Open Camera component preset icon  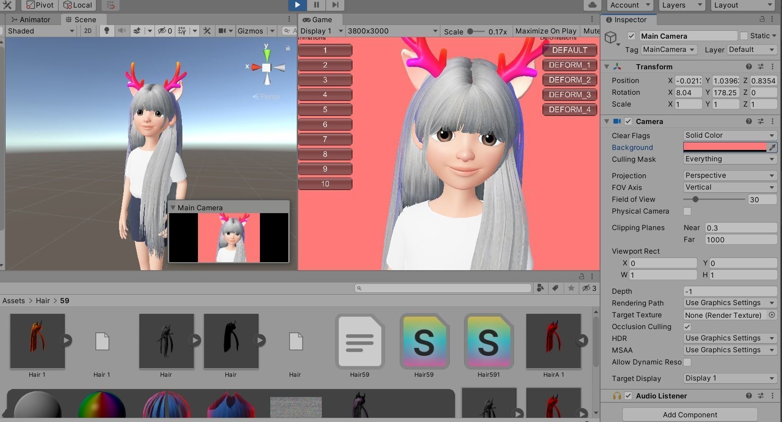click(x=760, y=121)
